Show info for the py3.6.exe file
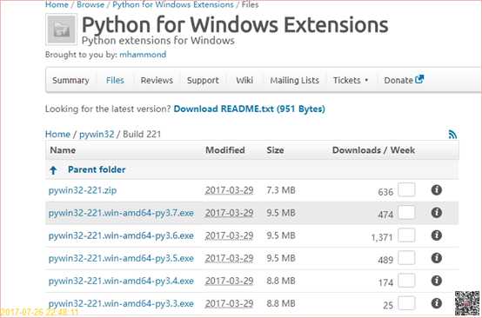This screenshot has width=482, height=318. (x=437, y=235)
